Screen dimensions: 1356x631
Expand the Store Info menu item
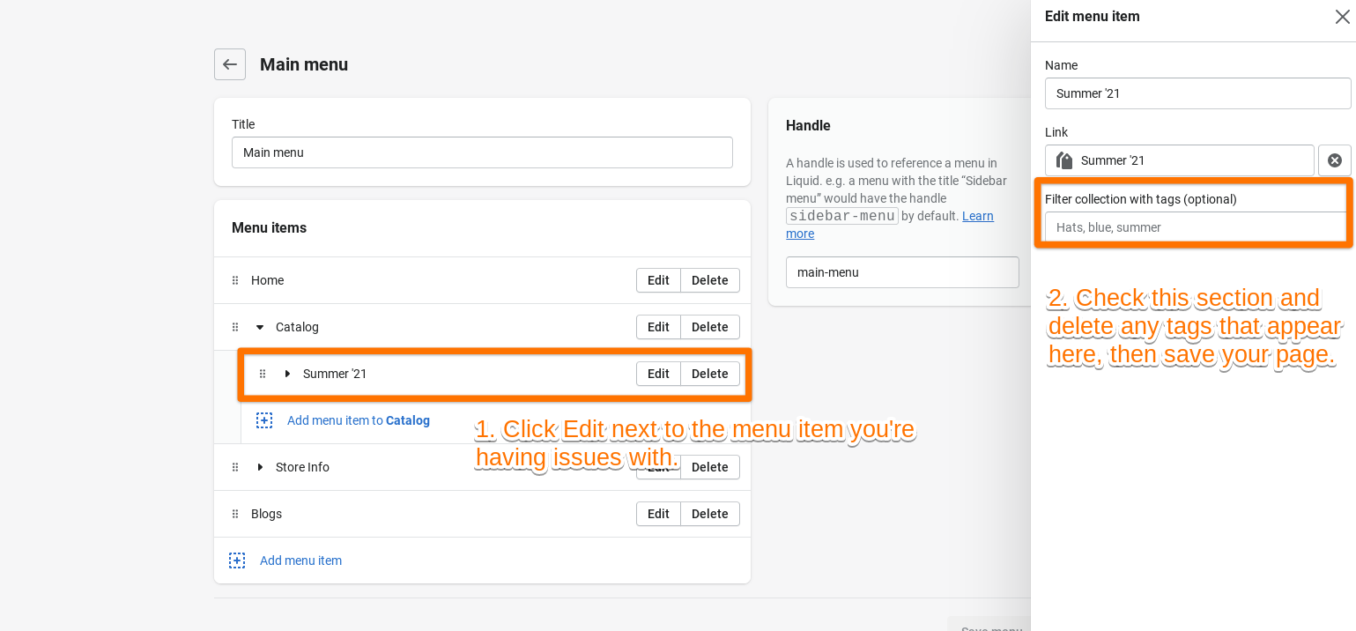260,467
